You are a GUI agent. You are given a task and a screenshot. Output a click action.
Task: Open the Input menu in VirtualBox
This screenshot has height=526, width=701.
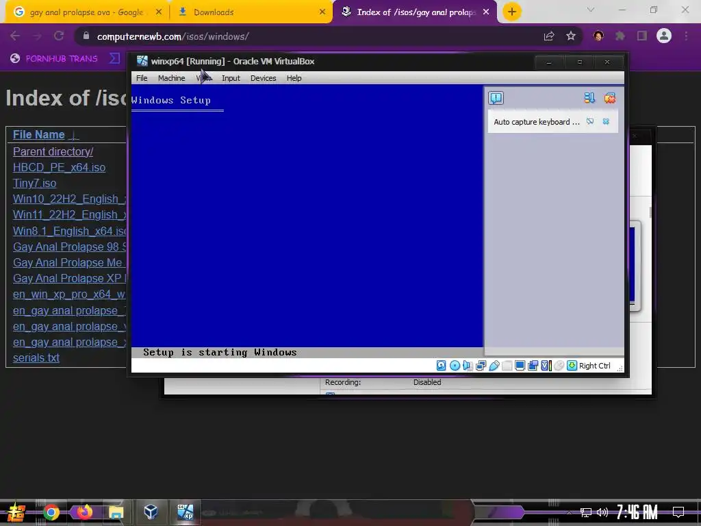[231, 78]
